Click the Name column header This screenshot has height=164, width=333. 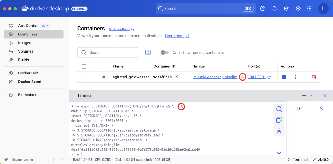(118, 66)
